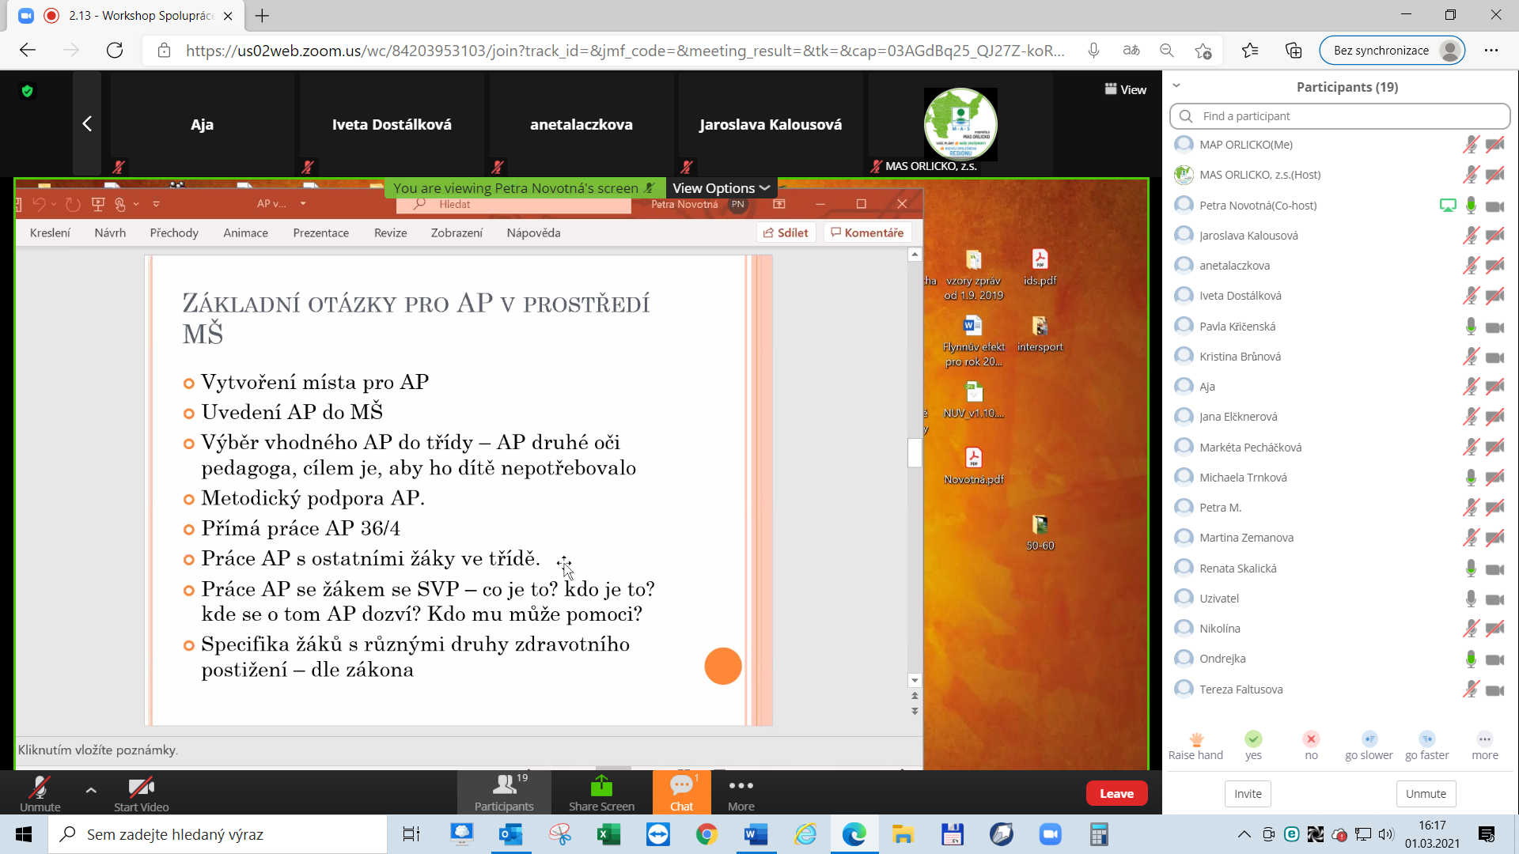Open the "AP v..." presentation title dropdown
The image size is (1519, 854).
[x=303, y=203]
